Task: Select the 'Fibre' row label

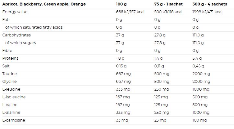Action: tap(7, 51)
